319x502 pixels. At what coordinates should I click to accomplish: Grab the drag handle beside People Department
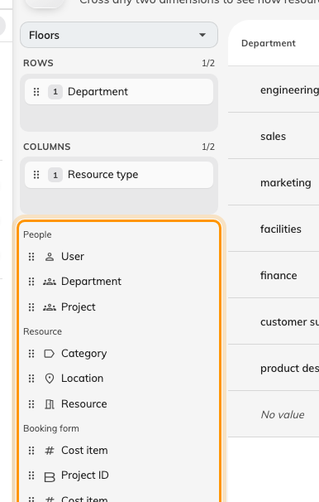pyautogui.click(x=31, y=282)
